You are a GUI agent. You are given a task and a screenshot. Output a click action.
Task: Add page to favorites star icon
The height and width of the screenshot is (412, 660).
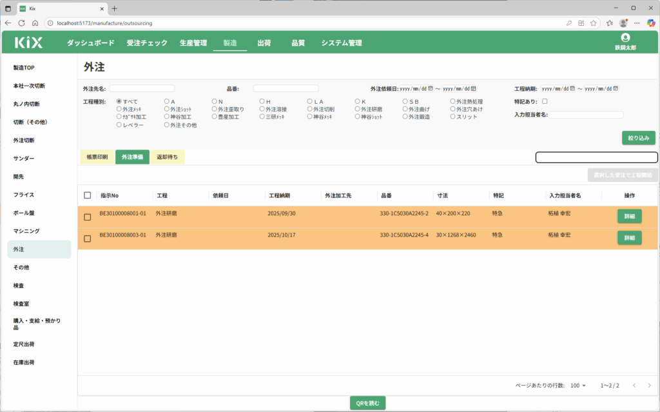(x=610, y=23)
